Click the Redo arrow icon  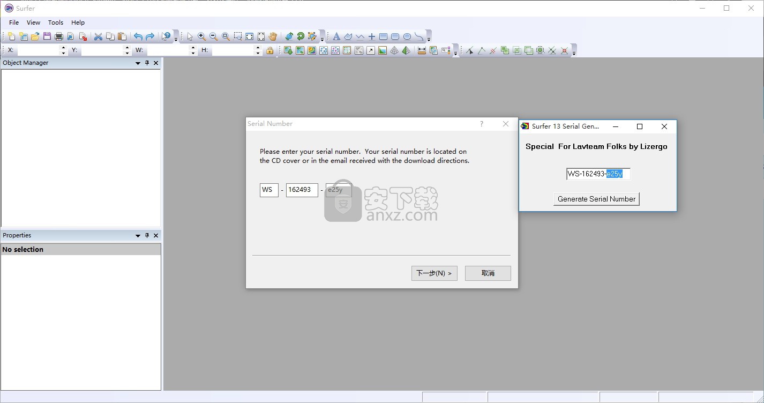click(150, 36)
